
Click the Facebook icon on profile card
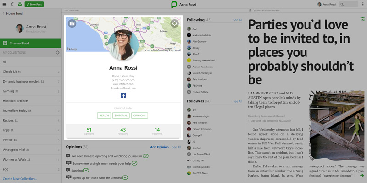pos(123,95)
